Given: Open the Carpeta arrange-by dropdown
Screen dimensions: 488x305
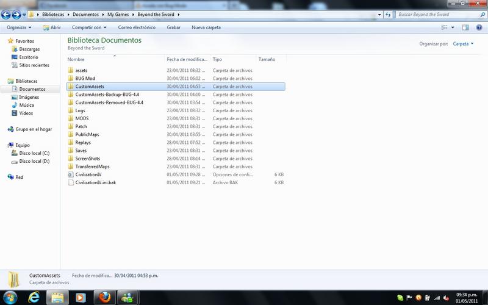Looking at the screenshot, I should click(x=463, y=44).
